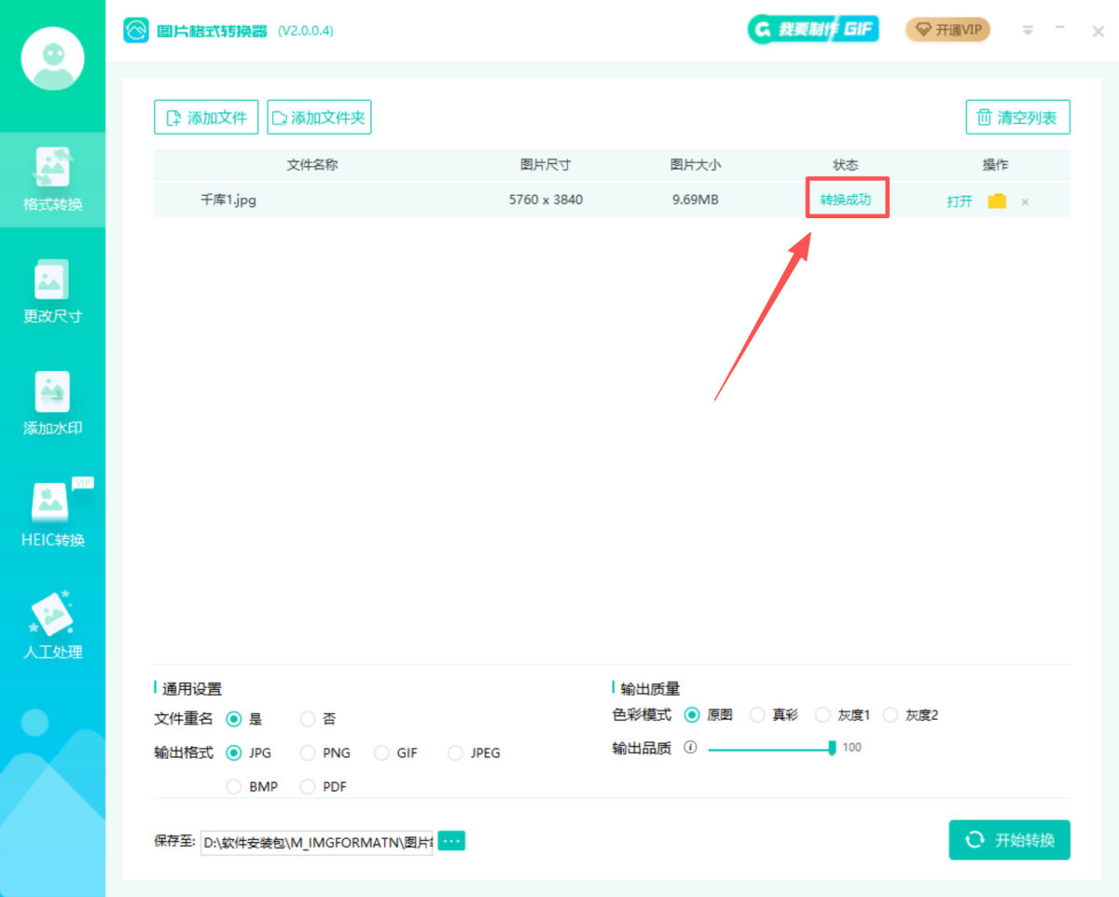Screen dimensions: 1119x897
Task: Open the title bar dropdown menu arrow
Action: click(1028, 31)
